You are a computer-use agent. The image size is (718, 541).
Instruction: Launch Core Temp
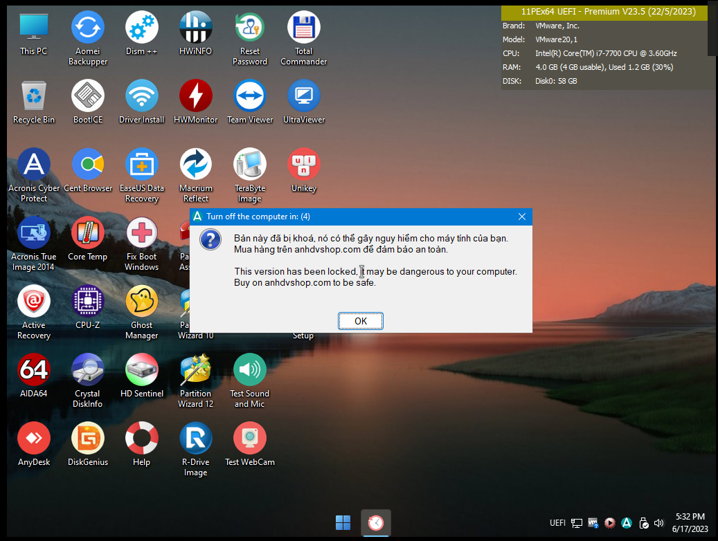point(87,239)
